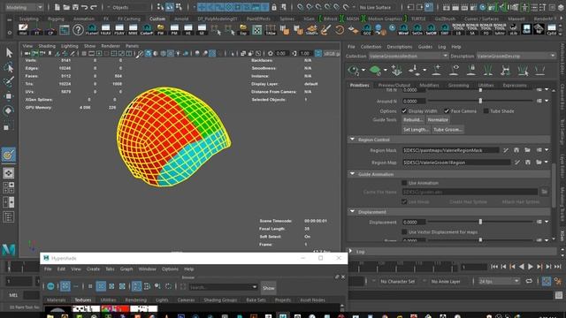Jump to the end of the playback range

point(557,267)
